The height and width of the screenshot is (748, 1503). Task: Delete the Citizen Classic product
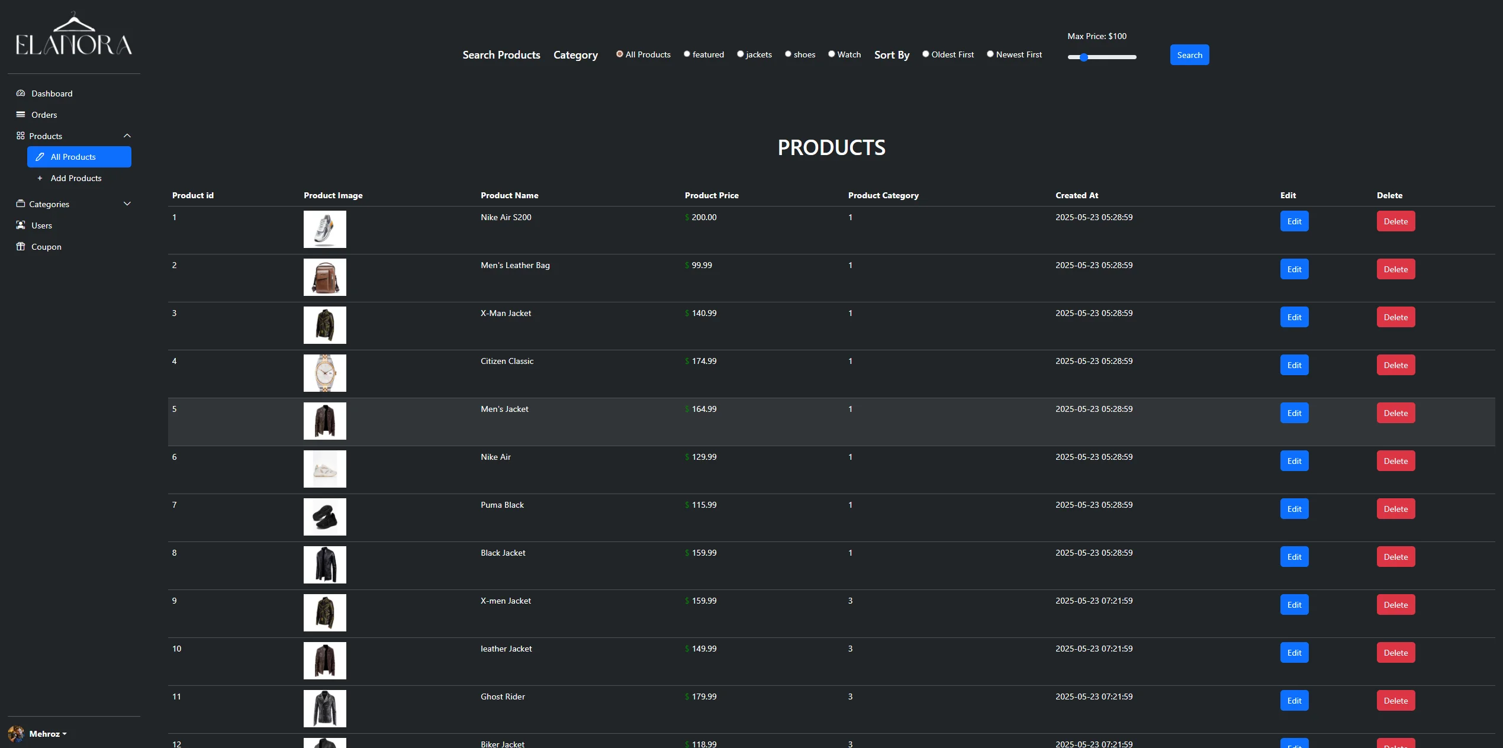1395,365
